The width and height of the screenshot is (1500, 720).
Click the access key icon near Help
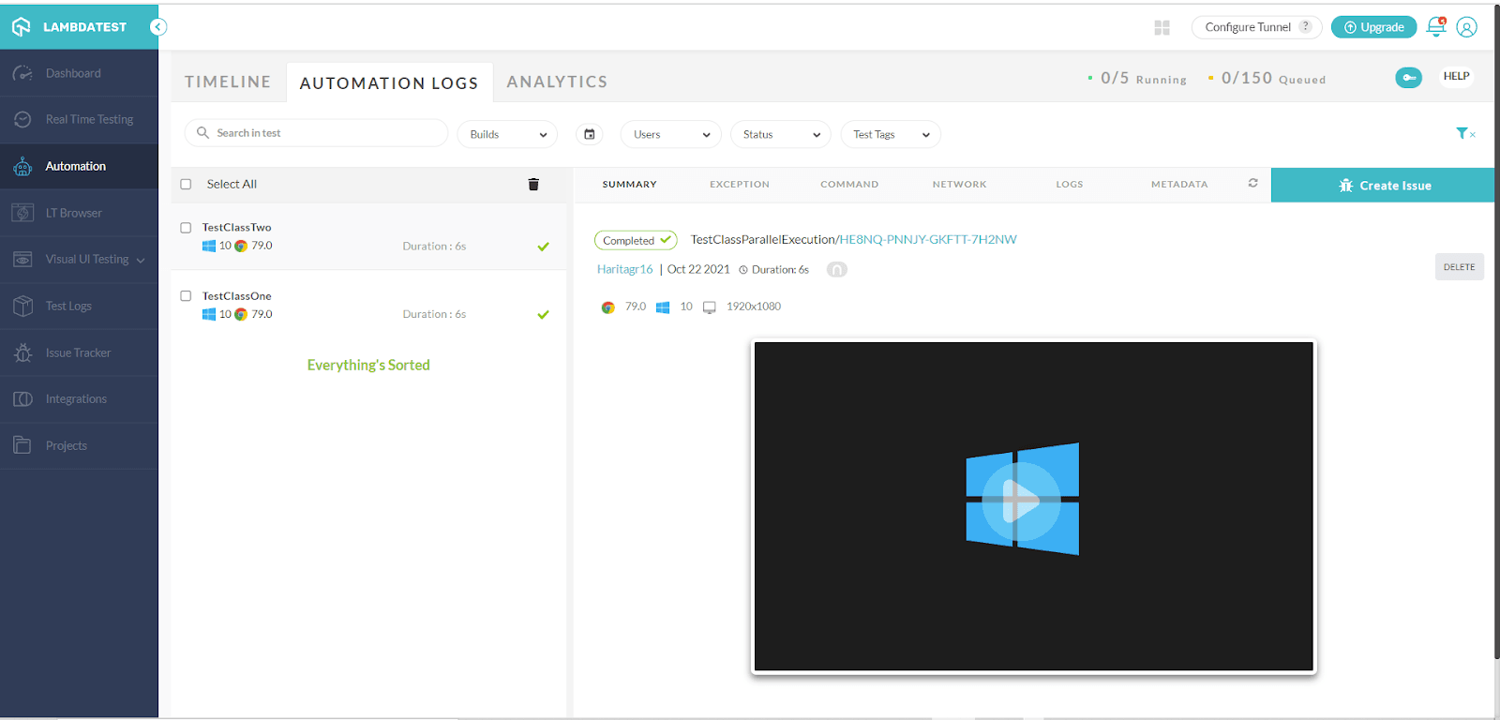click(1408, 78)
